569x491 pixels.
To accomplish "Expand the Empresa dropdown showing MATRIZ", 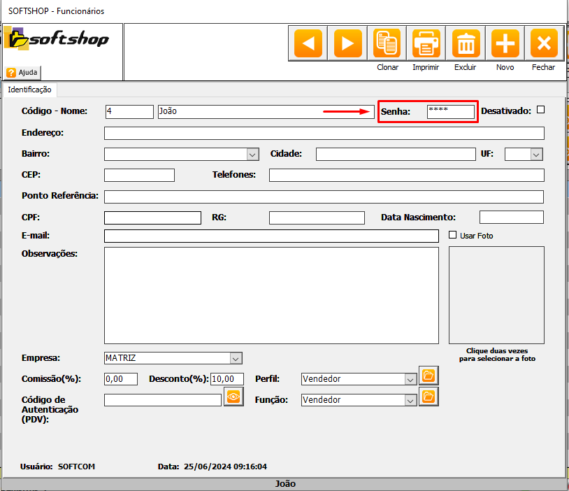I will pos(236,358).
